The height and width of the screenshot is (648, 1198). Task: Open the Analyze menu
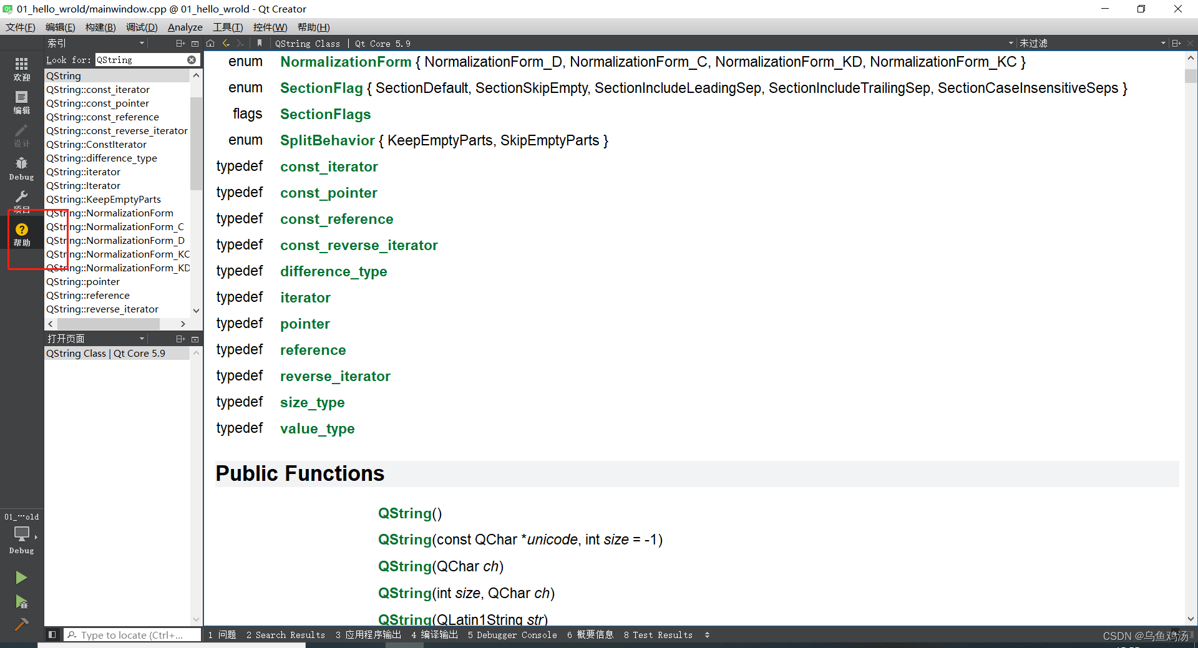coord(185,27)
